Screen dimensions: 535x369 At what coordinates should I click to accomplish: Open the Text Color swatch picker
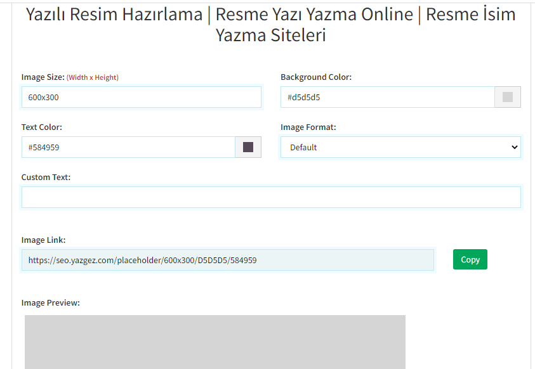[x=248, y=147]
